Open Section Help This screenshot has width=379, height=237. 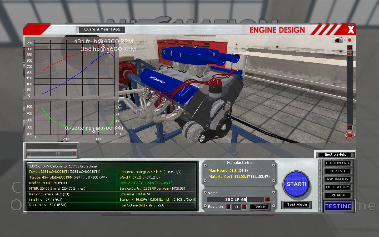coord(336,155)
